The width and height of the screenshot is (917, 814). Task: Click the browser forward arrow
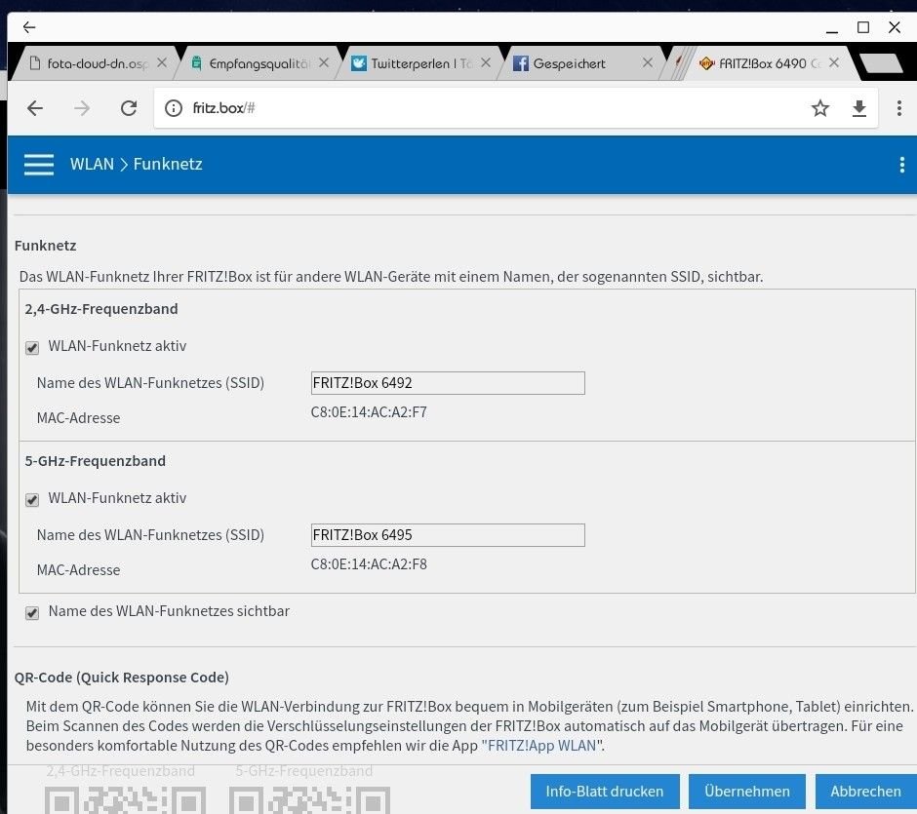point(82,108)
